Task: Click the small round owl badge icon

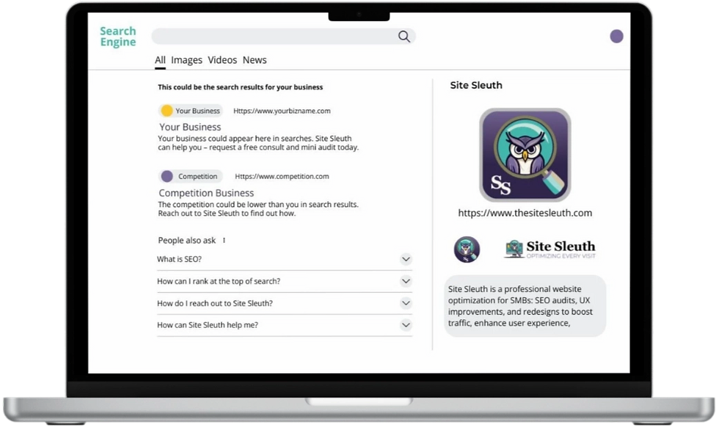Action: click(x=467, y=249)
